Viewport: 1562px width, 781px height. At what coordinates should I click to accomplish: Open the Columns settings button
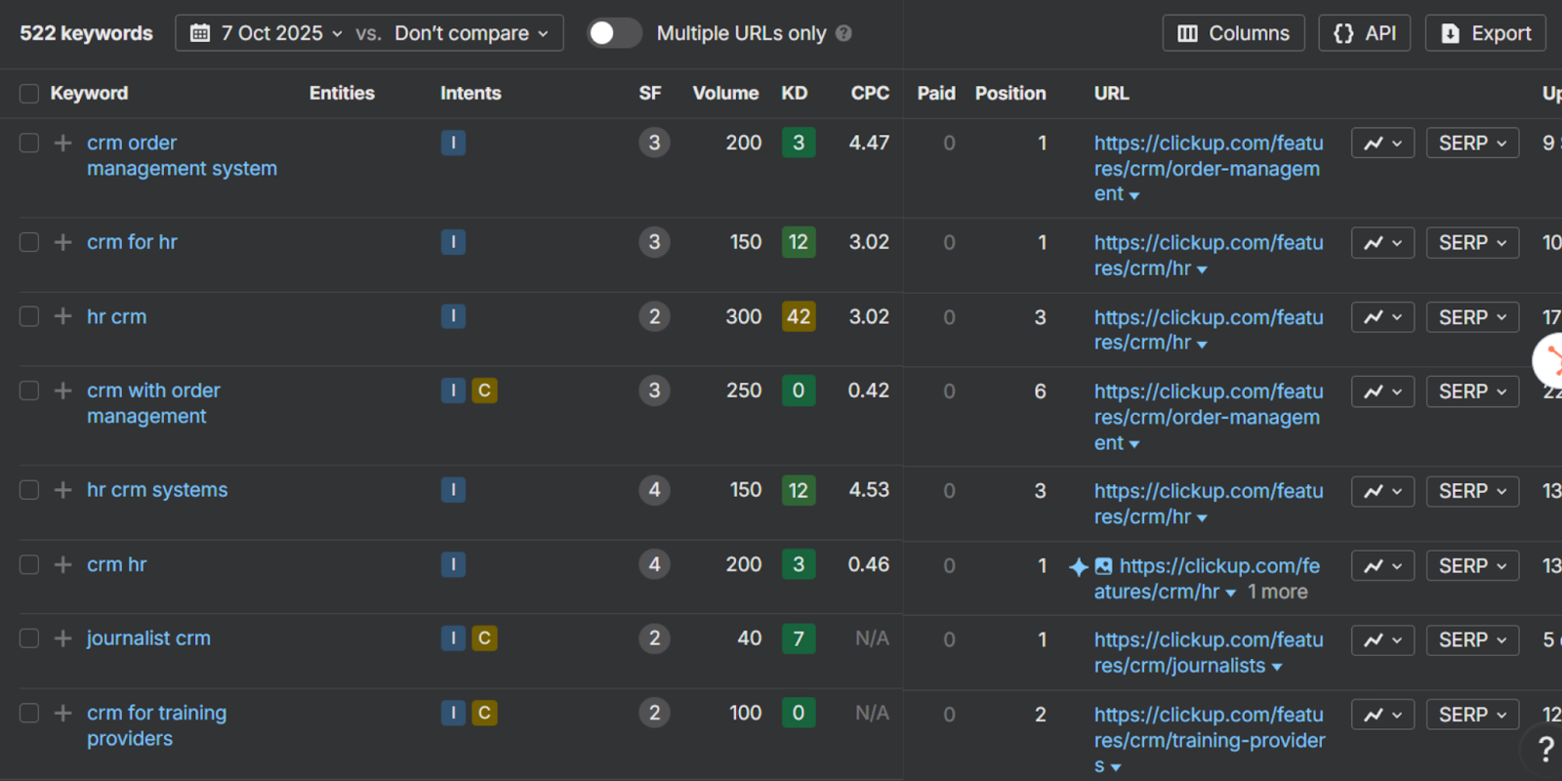point(1233,33)
